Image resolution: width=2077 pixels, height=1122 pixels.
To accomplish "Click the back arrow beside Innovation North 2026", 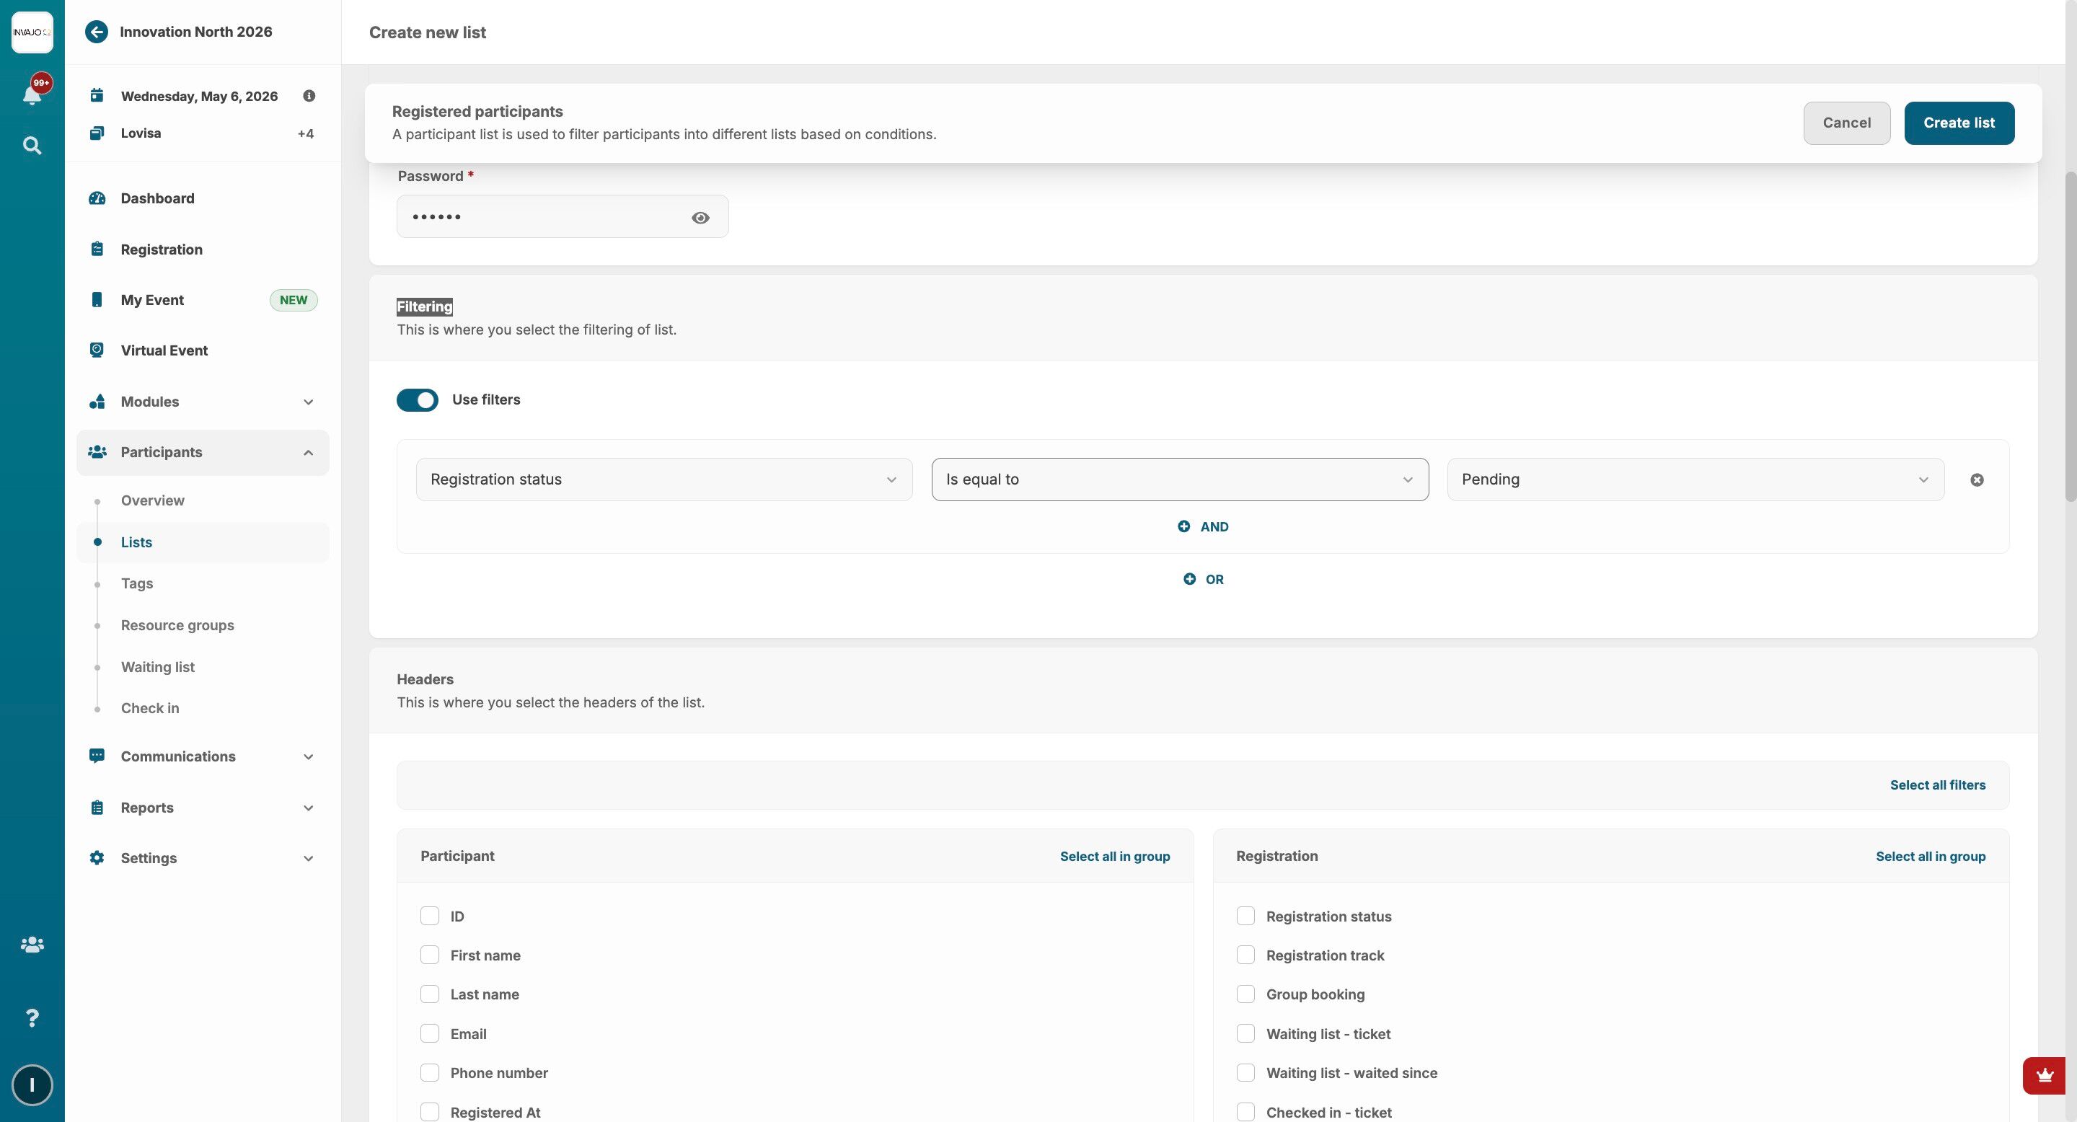I will point(97,32).
